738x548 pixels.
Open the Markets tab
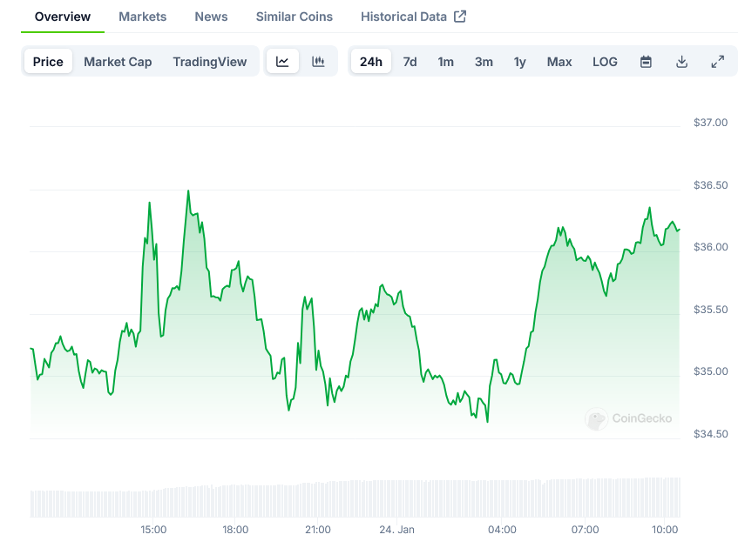(x=143, y=17)
